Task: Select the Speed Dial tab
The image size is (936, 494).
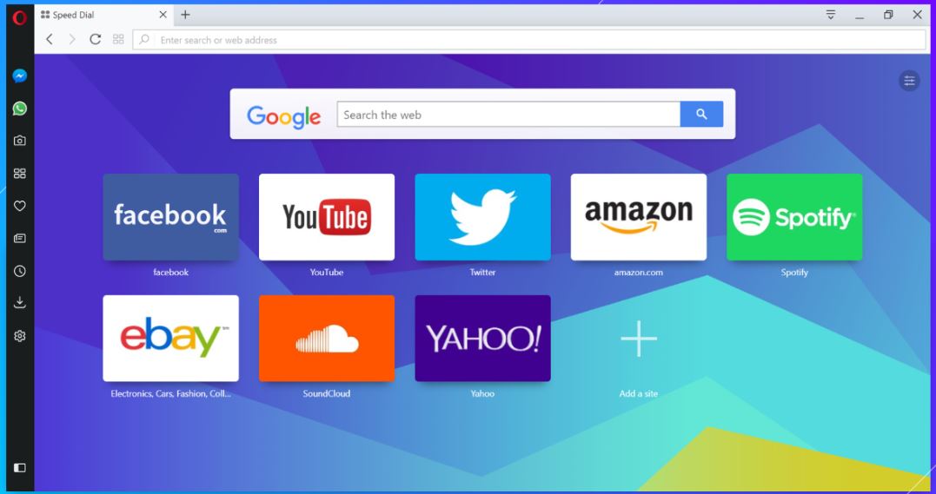Action: [104, 15]
